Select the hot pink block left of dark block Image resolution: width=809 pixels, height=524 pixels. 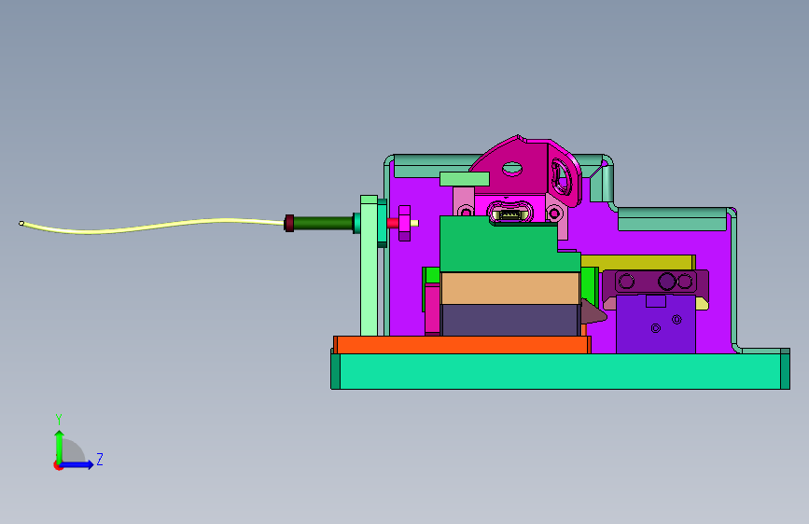click(x=432, y=309)
